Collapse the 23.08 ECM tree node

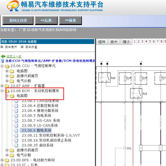[2, 91]
